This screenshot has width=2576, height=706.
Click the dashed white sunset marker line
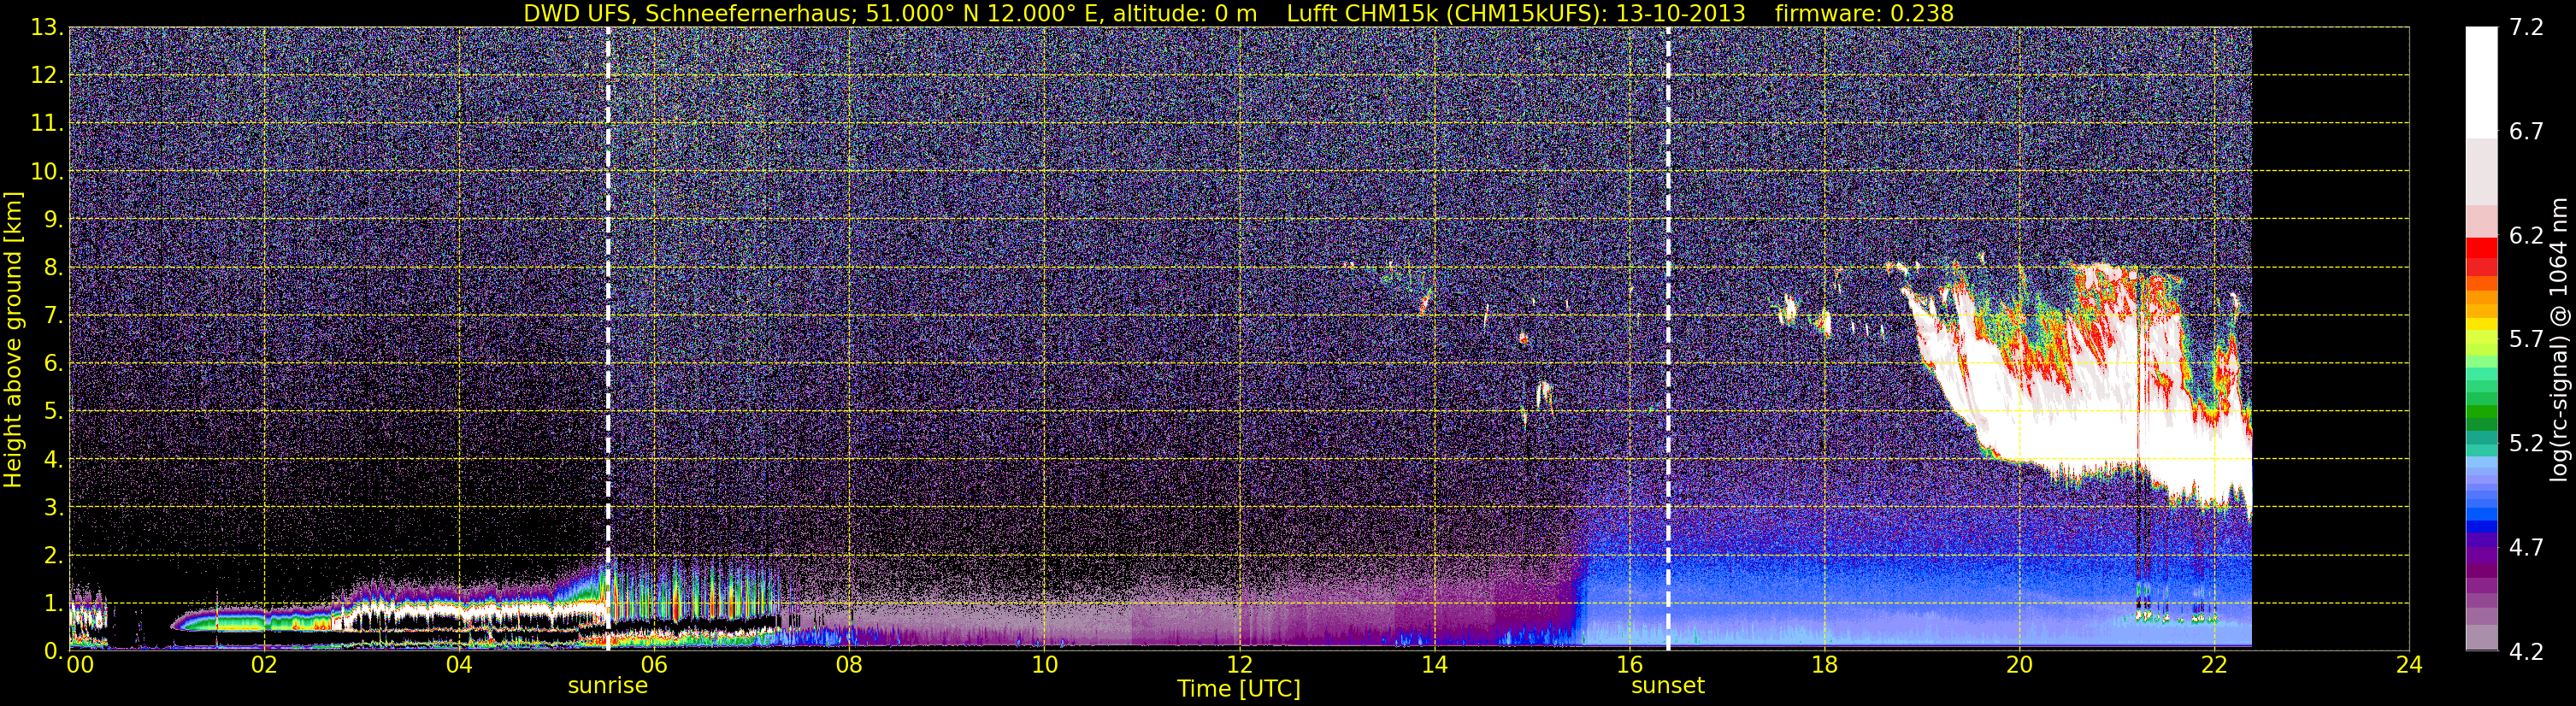point(1668,338)
